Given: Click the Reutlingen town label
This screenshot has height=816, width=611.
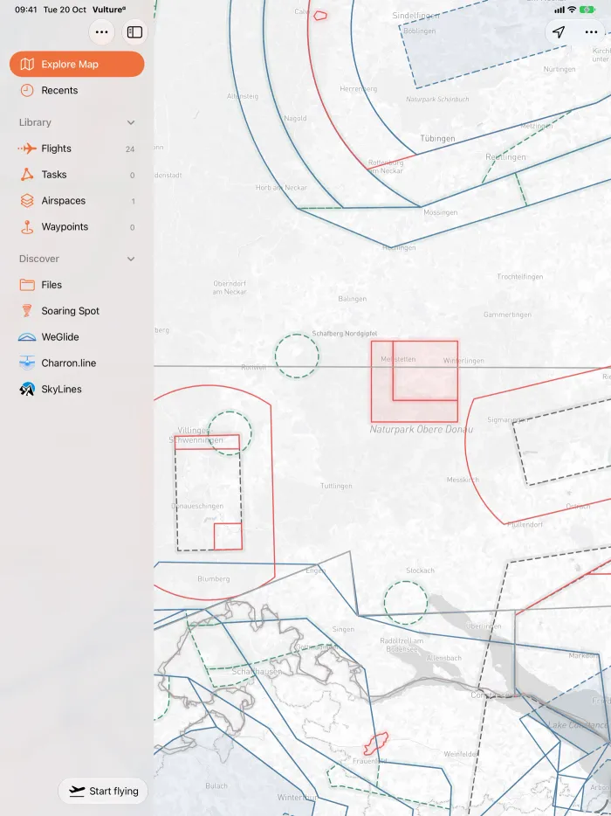Looking at the screenshot, I should click(x=505, y=156).
